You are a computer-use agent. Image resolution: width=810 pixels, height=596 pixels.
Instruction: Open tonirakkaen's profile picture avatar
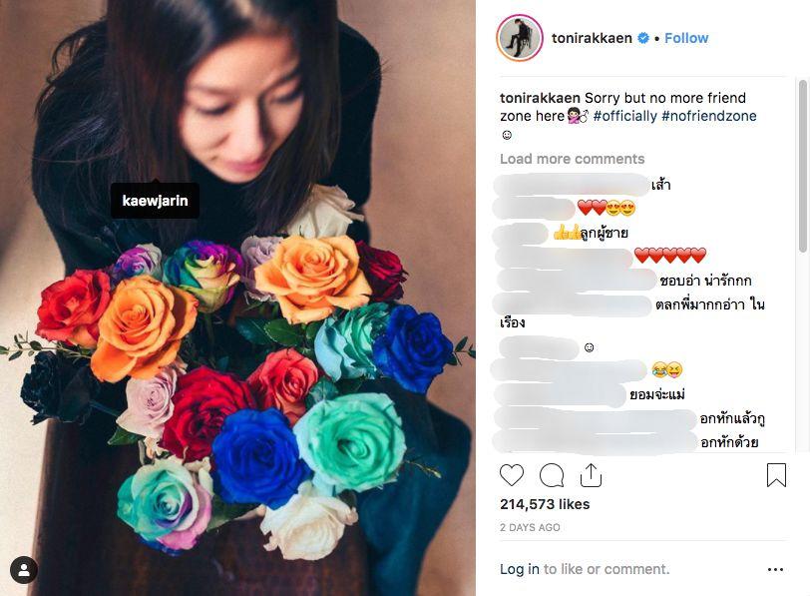pyautogui.click(x=519, y=38)
